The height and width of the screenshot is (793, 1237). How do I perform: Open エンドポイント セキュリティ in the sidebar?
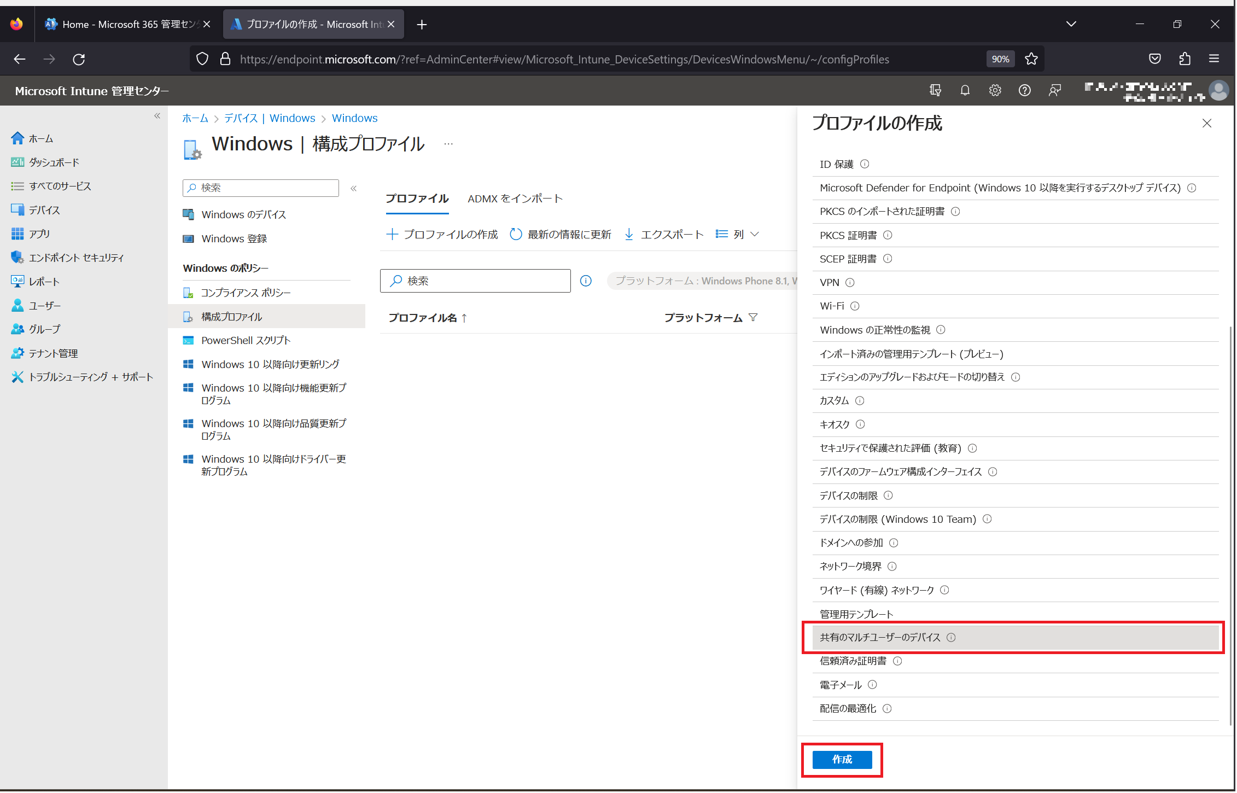point(68,258)
